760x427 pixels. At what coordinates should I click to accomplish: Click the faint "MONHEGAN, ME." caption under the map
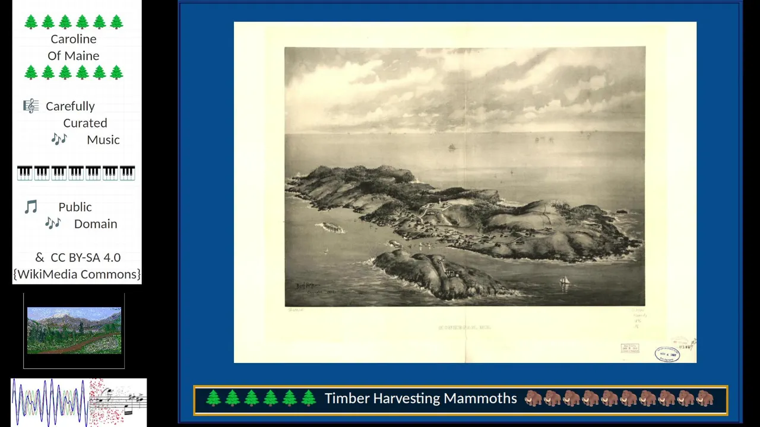pyautogui.click(x=464, y=327)
